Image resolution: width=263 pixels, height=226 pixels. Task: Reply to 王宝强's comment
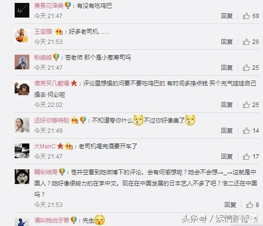coord(227,41)
